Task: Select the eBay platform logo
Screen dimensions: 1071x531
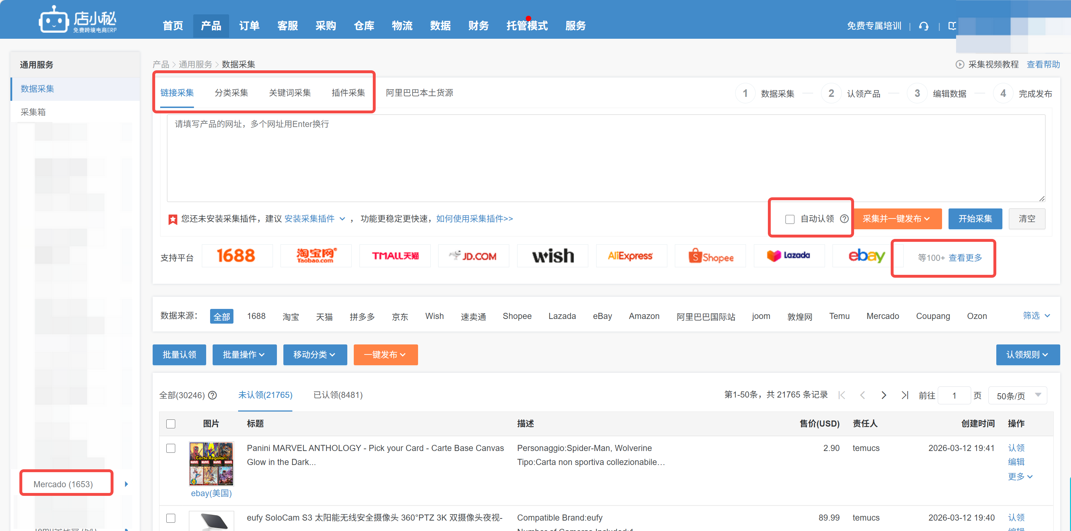Action: coord(868,256)
